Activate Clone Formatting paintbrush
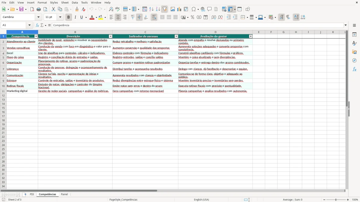The height and width of the screenshot is (202, 360). point(77,9)
